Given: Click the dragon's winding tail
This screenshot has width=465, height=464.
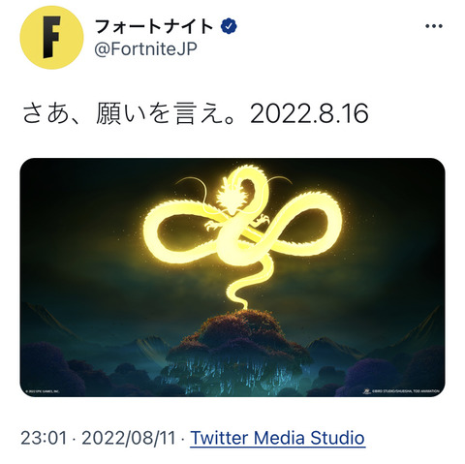Looking at the screenshot, I should tap(244, 284).
